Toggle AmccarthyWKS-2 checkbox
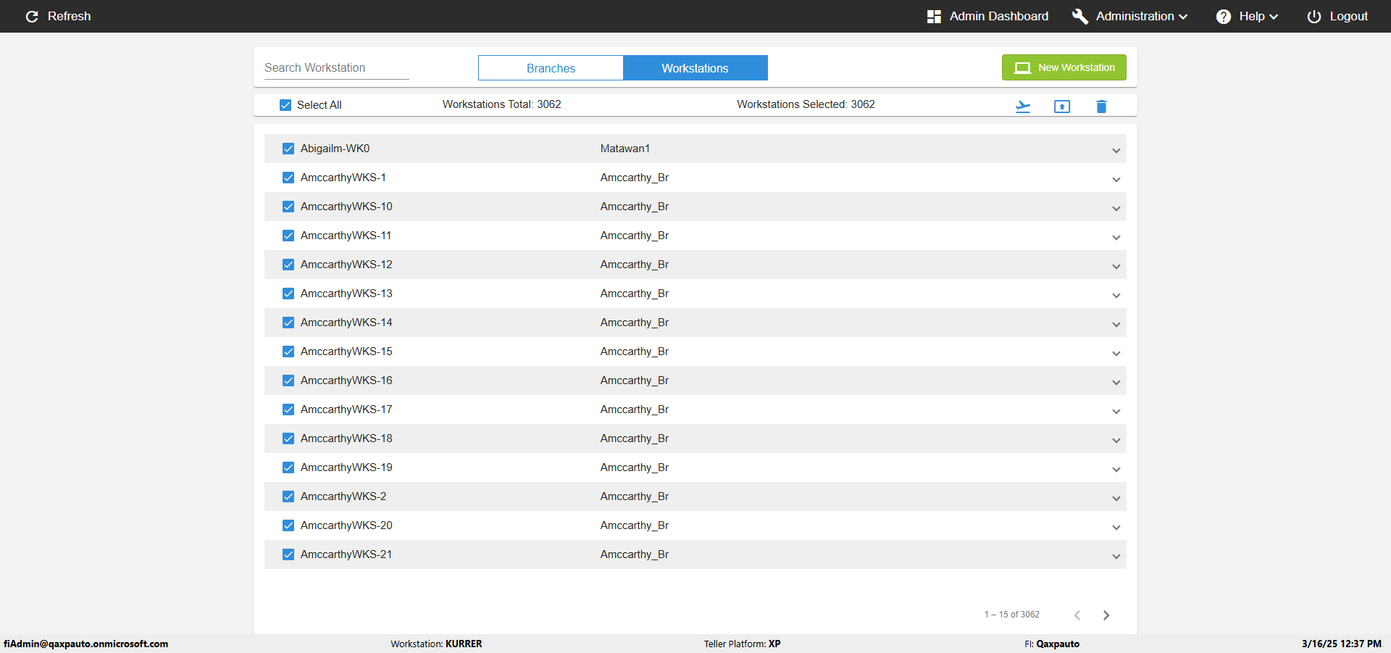This screenshot has width=1391, height=653. [288, 496]
